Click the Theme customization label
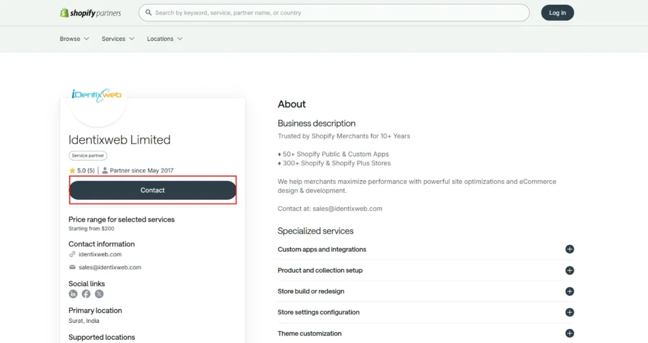648x343 pixels. [x=309, y=334]
